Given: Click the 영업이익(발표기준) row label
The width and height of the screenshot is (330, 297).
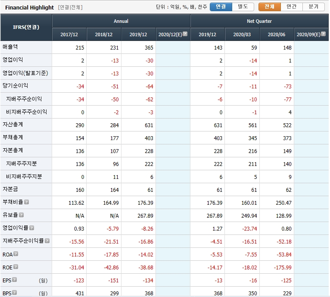Looking at the screenshot, I should [25, 73].
